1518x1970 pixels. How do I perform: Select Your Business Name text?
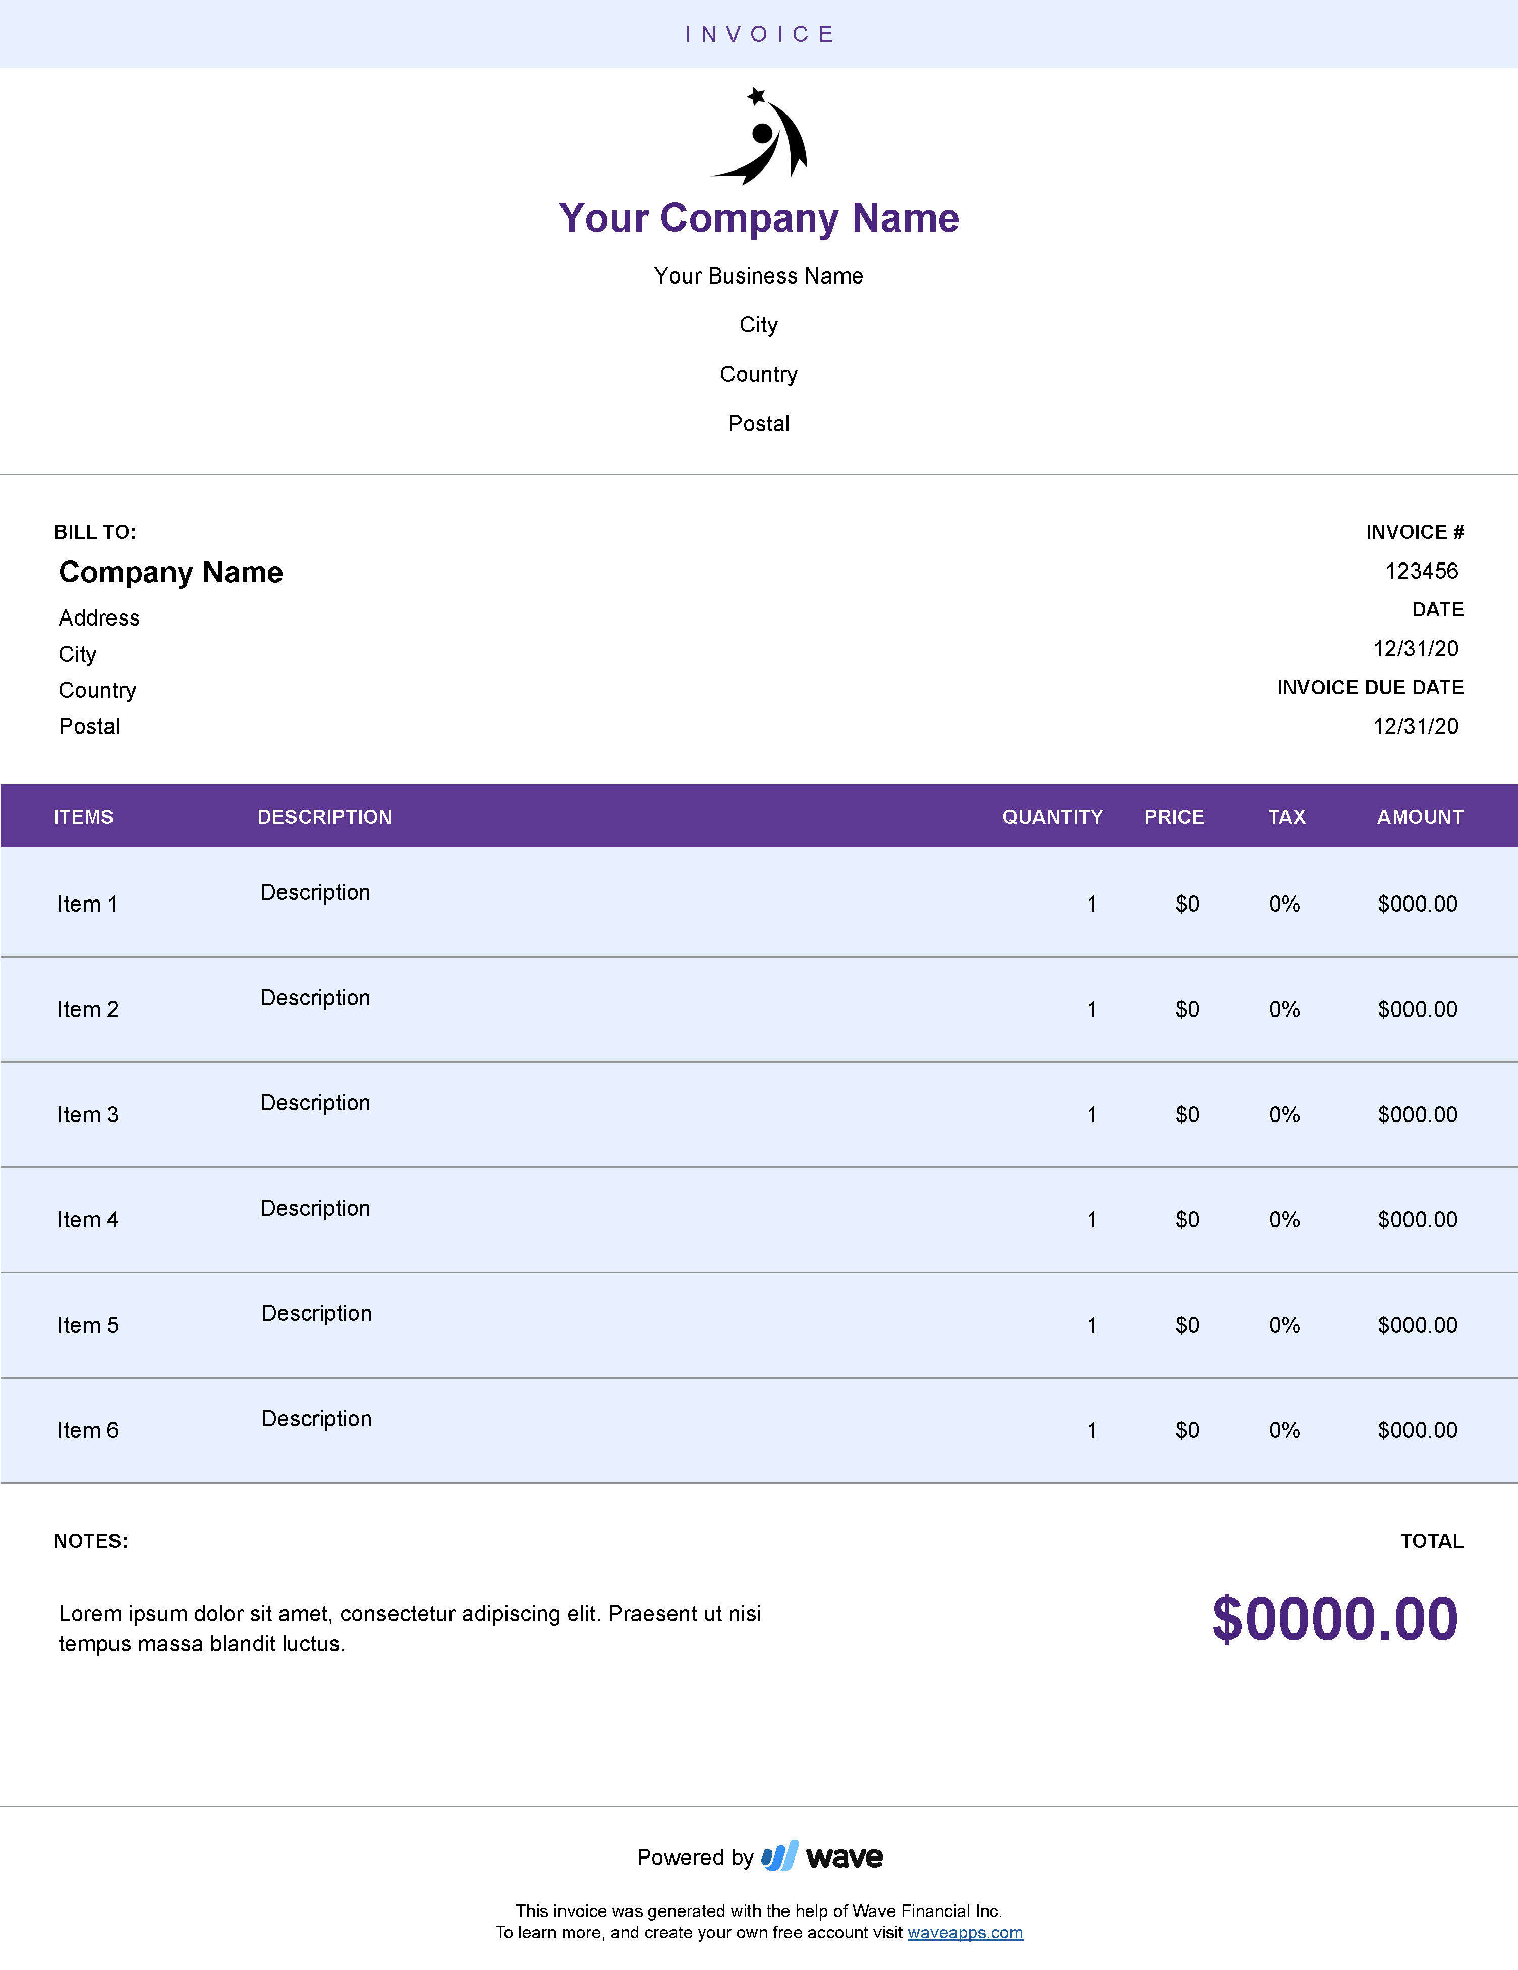pyautogui.click(x=759, y=276)
